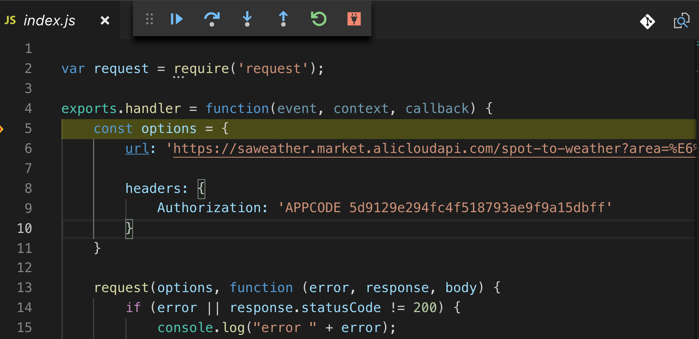Click the breakpoint marker beside line 5
This screenshot has width=699, height=339.
coord(2,129)
